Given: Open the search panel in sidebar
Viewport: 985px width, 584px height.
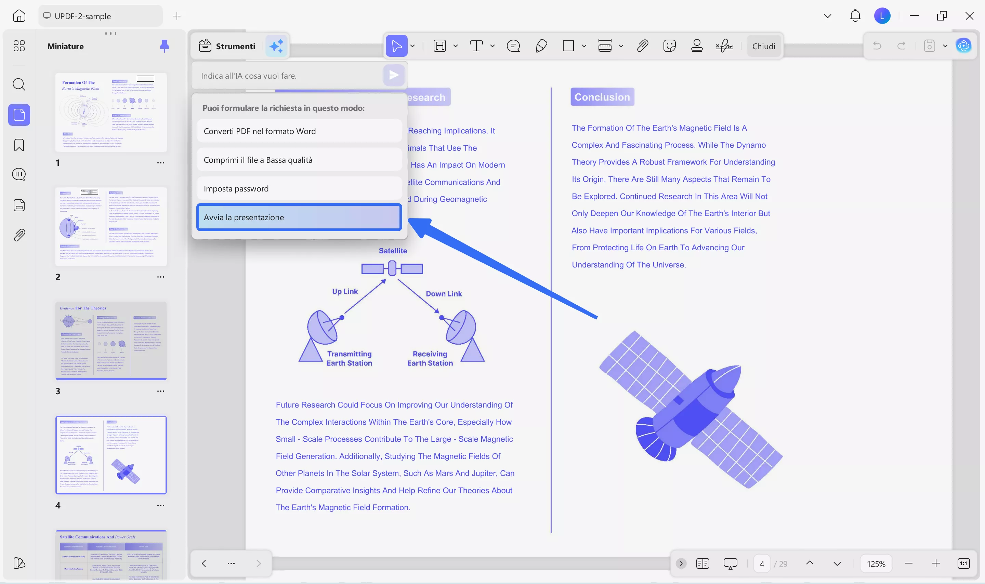Looking at the screenshot, I should (19, 84).
